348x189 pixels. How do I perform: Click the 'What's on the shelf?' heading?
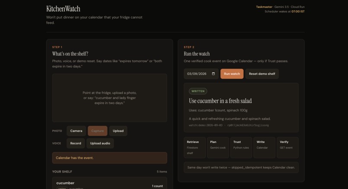pos(70,54)
